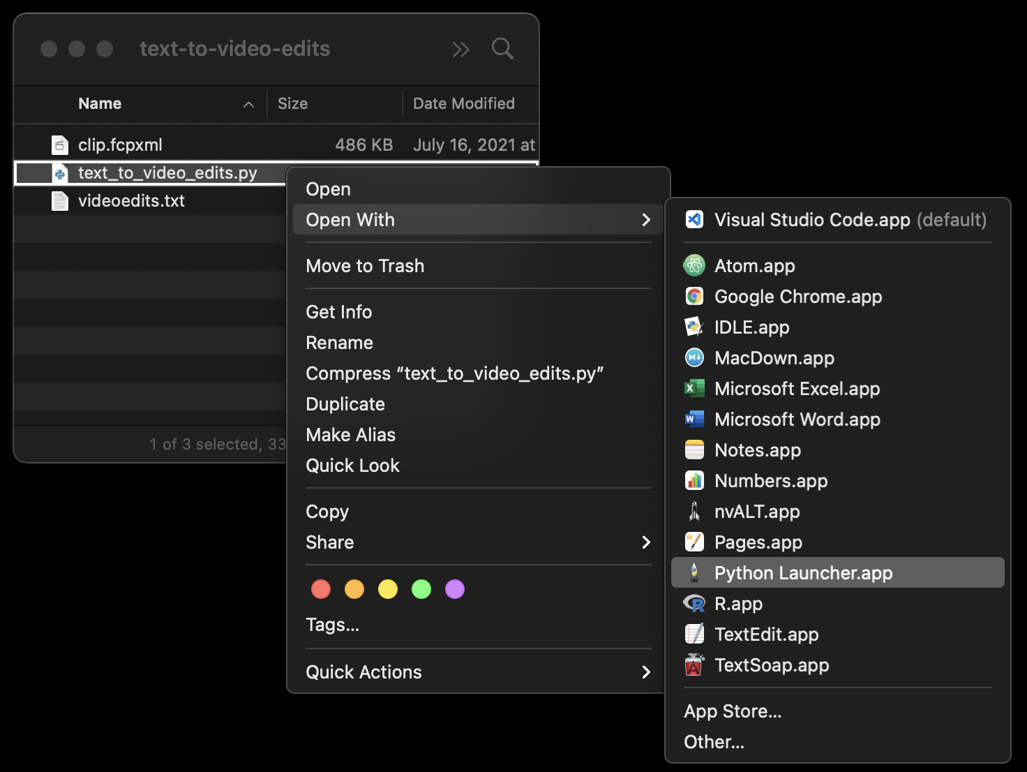Click the R app icon
Image resolution: width=1027 pixels, height=772 pixels.
click(694, 603)
